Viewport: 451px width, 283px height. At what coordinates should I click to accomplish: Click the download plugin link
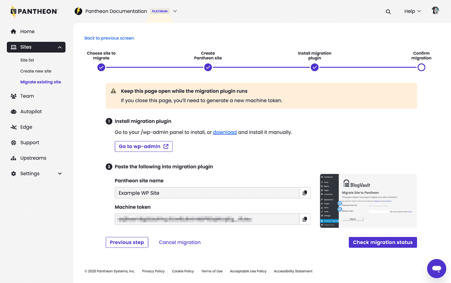tap(224, 132)
